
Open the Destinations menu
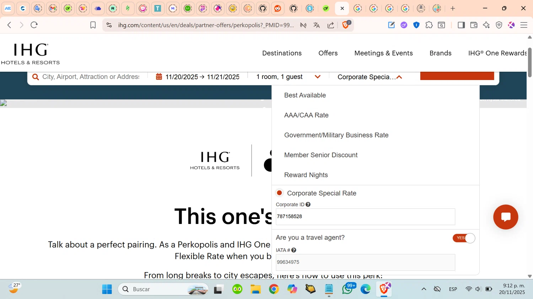(282, 53)
